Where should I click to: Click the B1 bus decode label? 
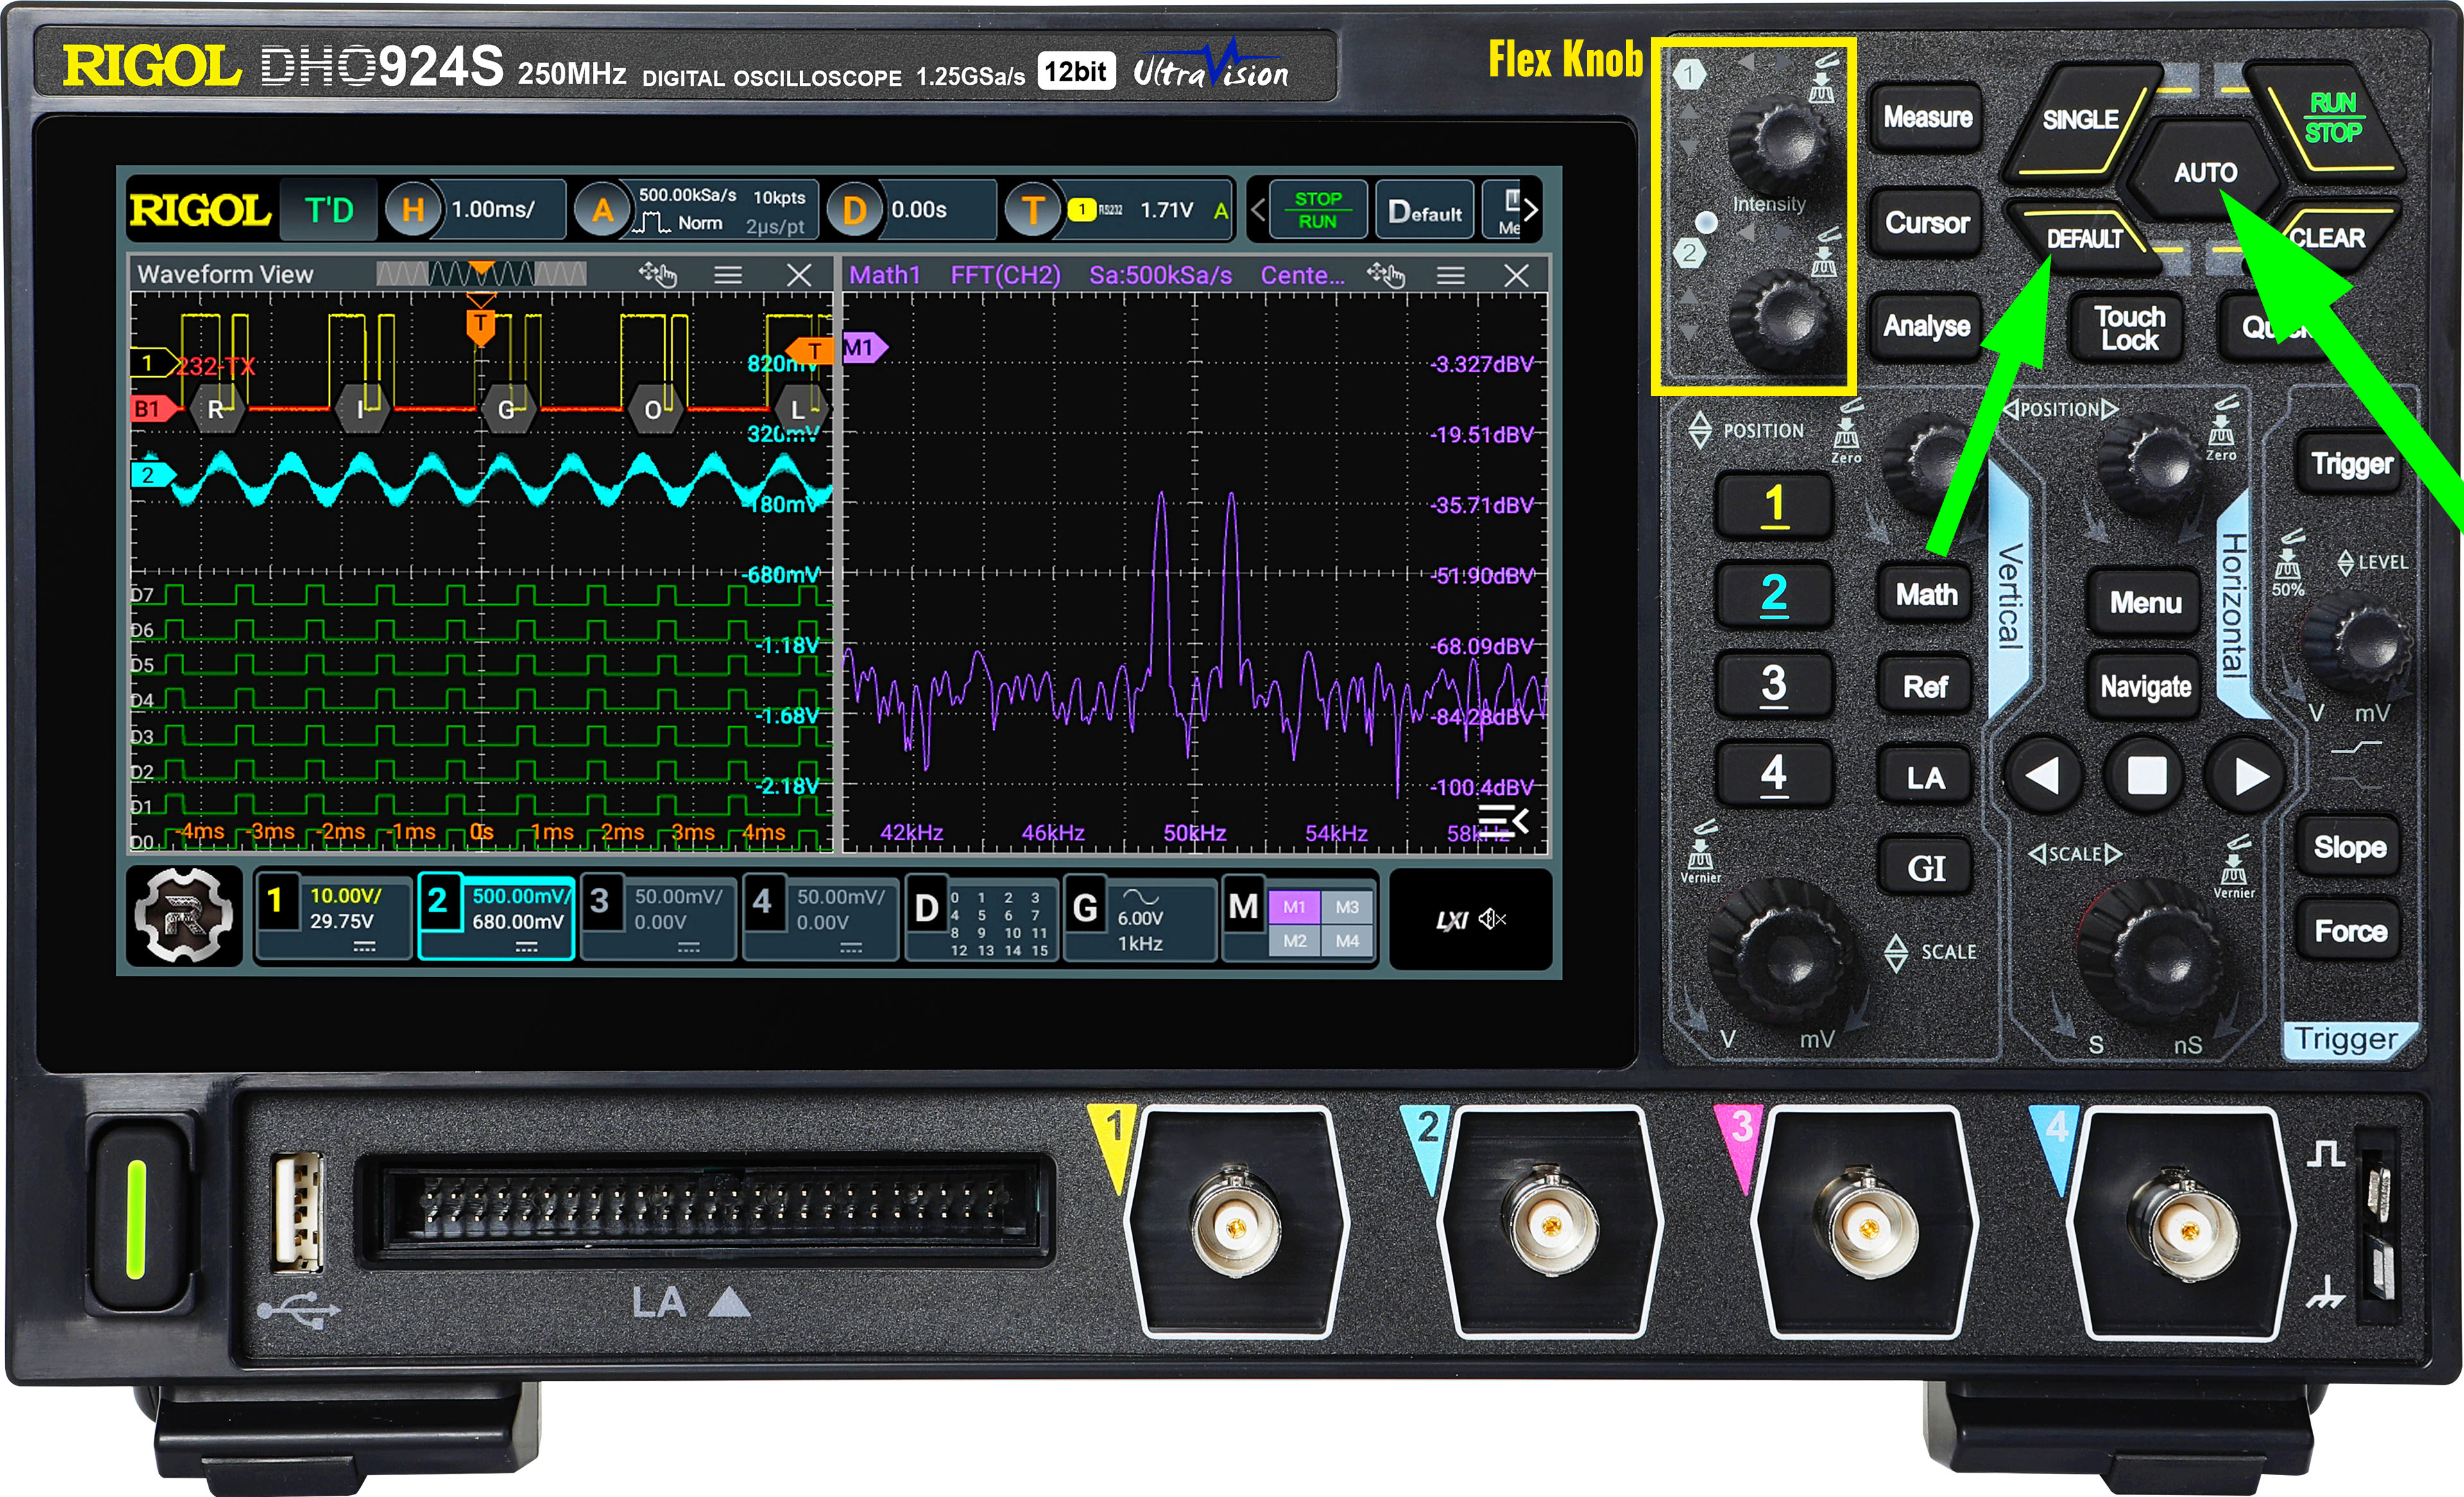155,408
